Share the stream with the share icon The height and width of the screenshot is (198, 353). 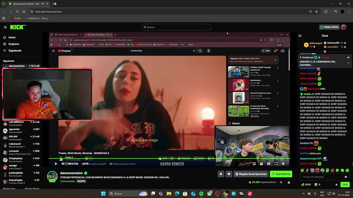pos(281,182)
